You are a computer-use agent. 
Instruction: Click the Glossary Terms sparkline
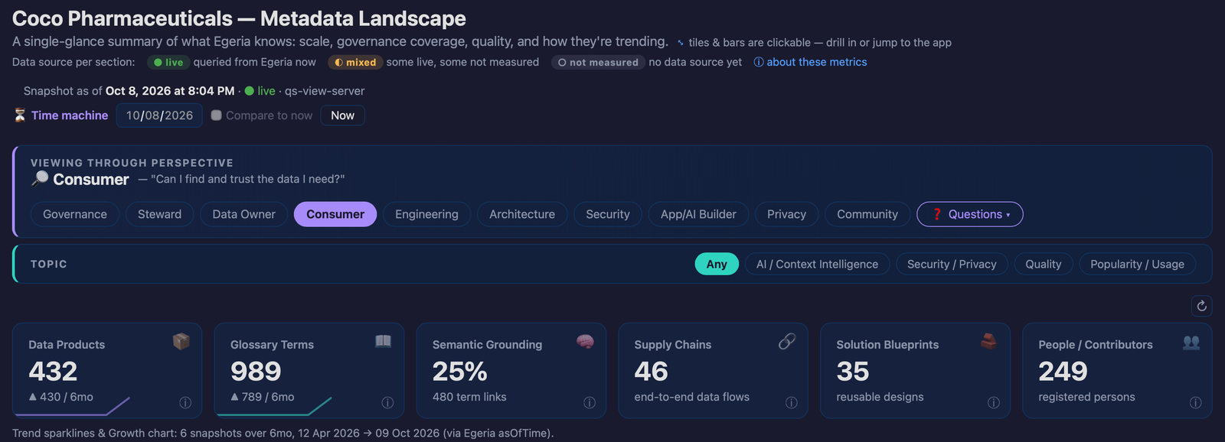(275, 407)
